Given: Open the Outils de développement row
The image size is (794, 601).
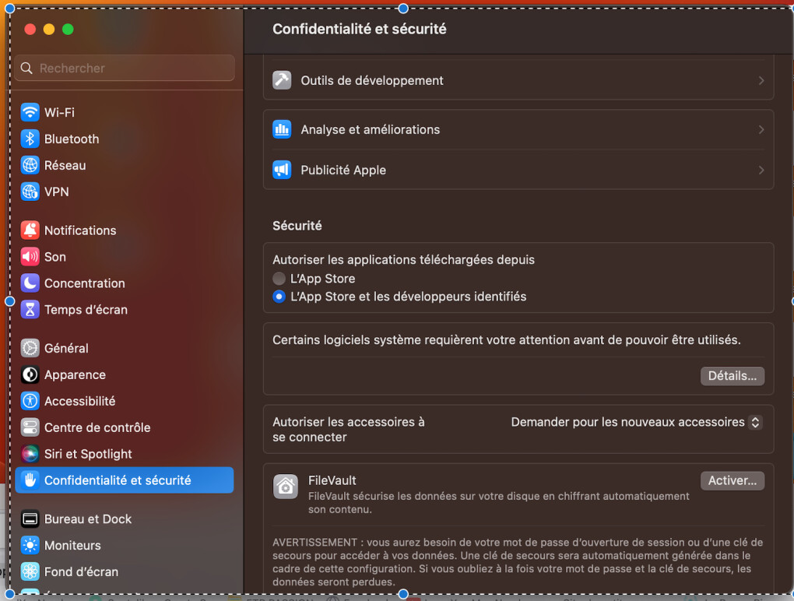Looking at the screenshot, I should (518, 80).
